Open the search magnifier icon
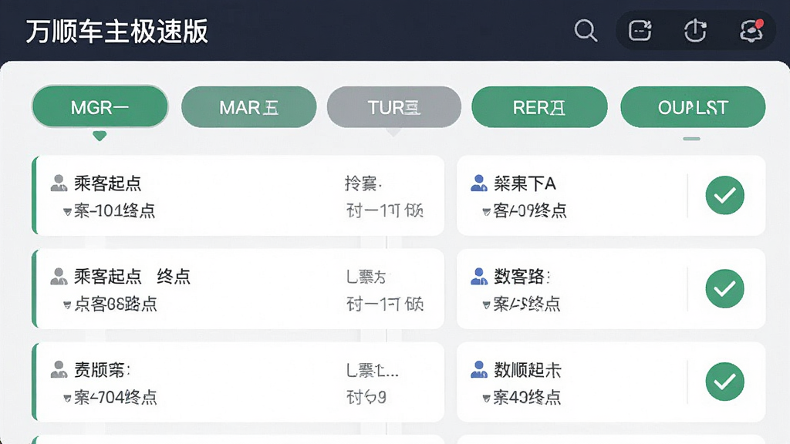Screen dimensions: 790x444 586,31
